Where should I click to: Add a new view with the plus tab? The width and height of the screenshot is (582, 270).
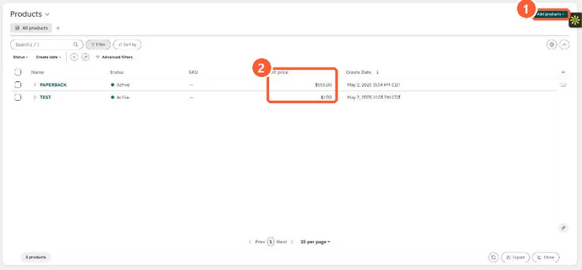58,28
